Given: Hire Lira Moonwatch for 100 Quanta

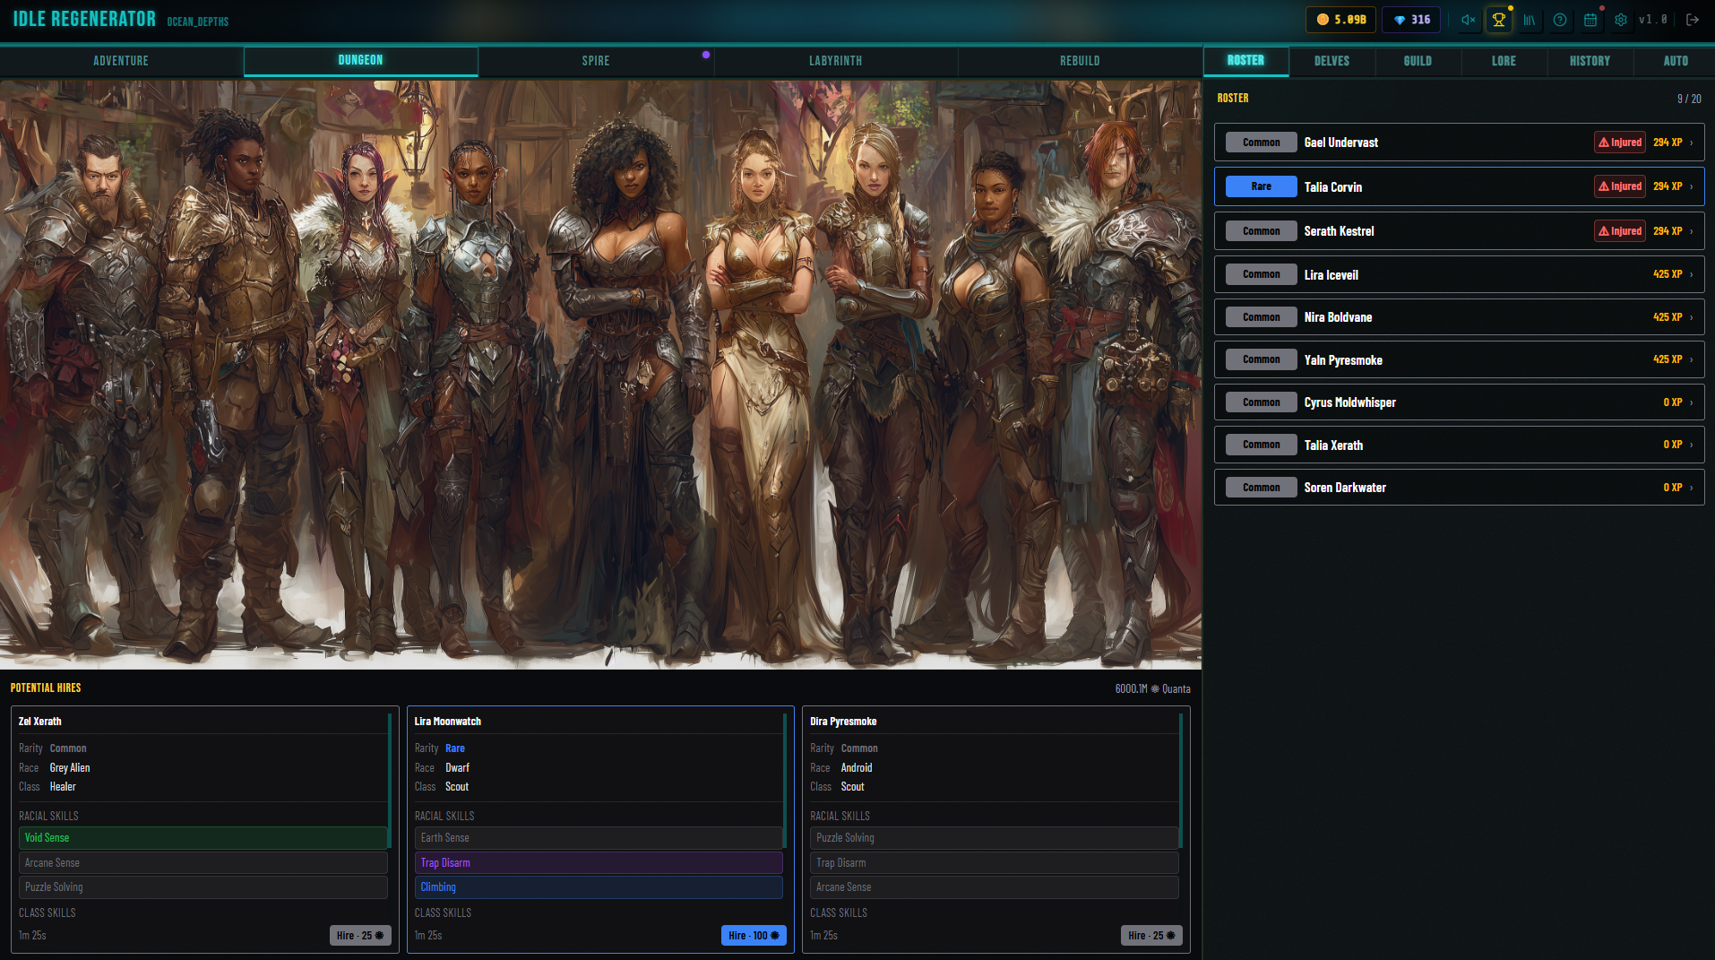Looking at the screenshot, I should tap(754, 935).
